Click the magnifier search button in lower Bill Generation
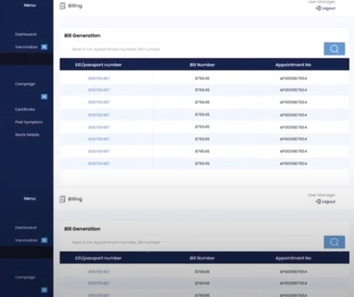The width and height of the screenshot is (354, 297). 334,242
